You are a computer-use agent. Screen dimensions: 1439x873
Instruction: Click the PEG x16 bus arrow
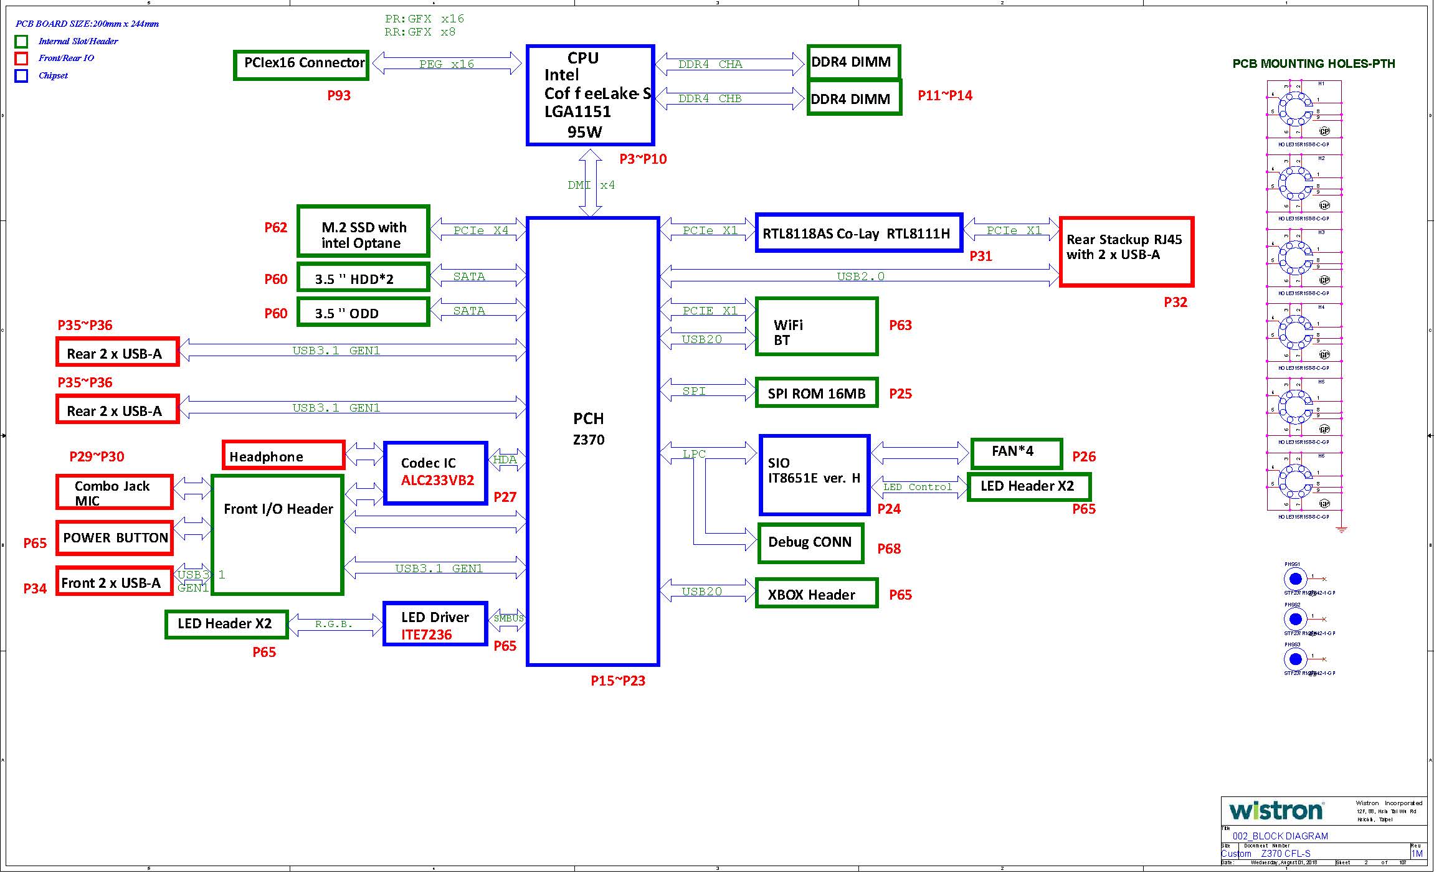tap(446, 64)
